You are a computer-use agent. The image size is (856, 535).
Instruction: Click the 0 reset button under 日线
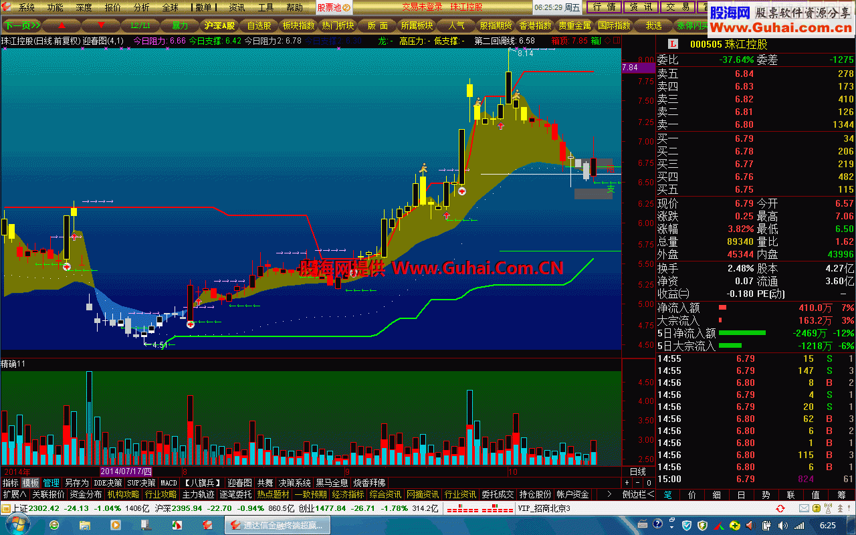tap(649, 482)
